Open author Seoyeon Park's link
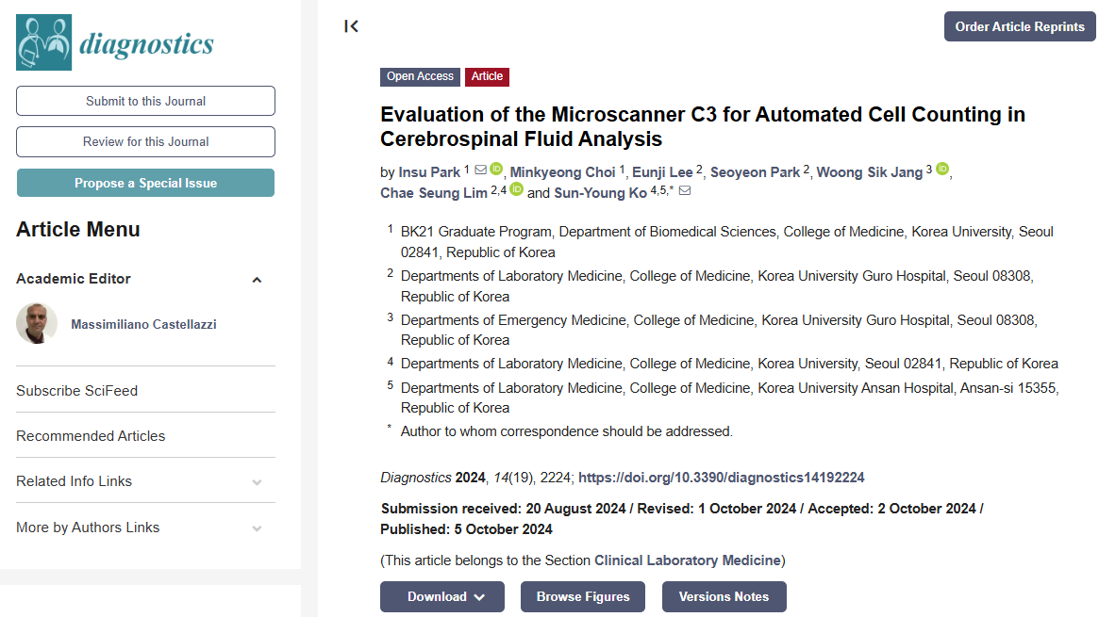Image resolution: width=1099 pixels, height=617 pixels. coord(755,172)
